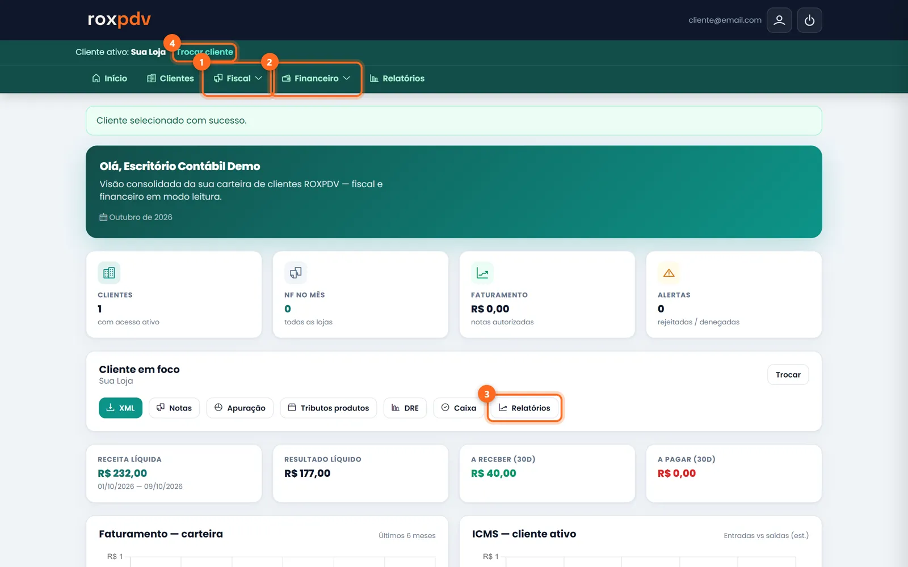
Task: Open Relatórios in top navigation bar
Action: pyautogui.click(x=397, y=78)
